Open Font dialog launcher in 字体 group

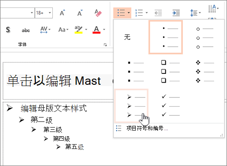click(x=105, y=45)
